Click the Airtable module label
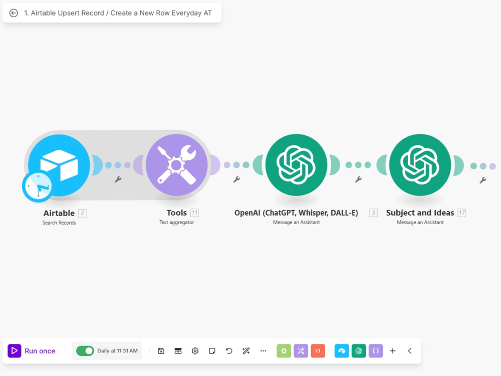 pyautogui.click(x=59, y=213)
